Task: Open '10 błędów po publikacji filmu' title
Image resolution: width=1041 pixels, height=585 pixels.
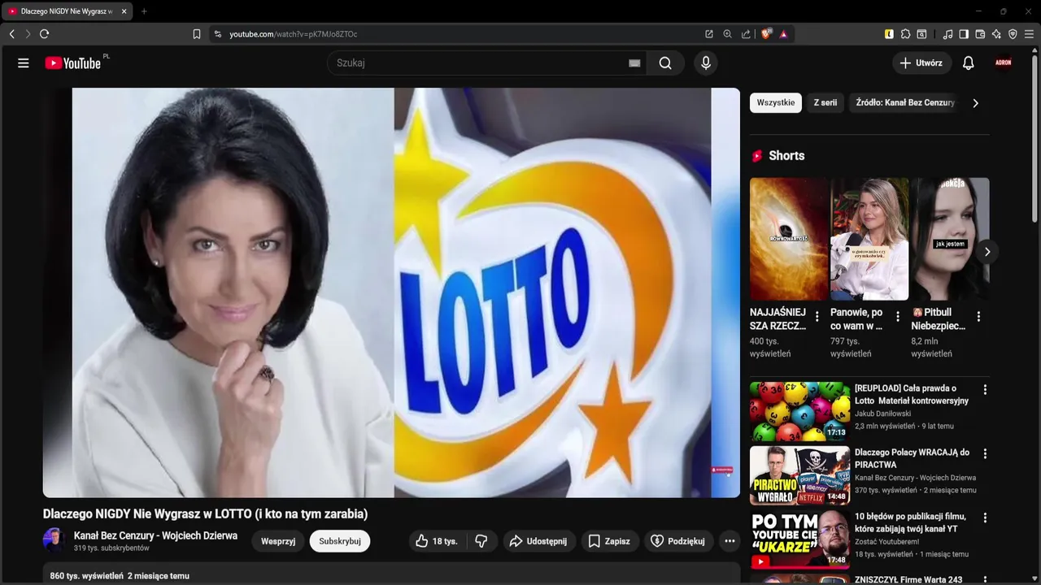Action: [x=910, y=522]
